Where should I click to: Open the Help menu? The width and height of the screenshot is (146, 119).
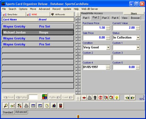pos(76,9)
